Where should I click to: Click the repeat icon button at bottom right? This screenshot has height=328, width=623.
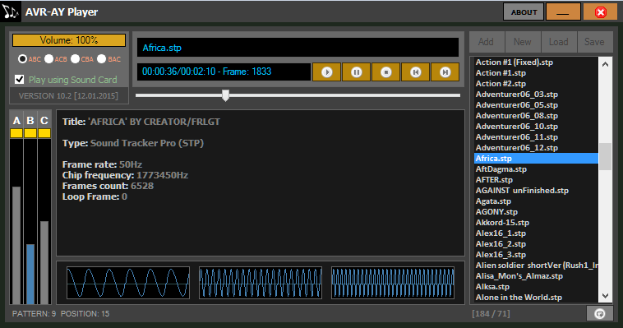(599, 314)
